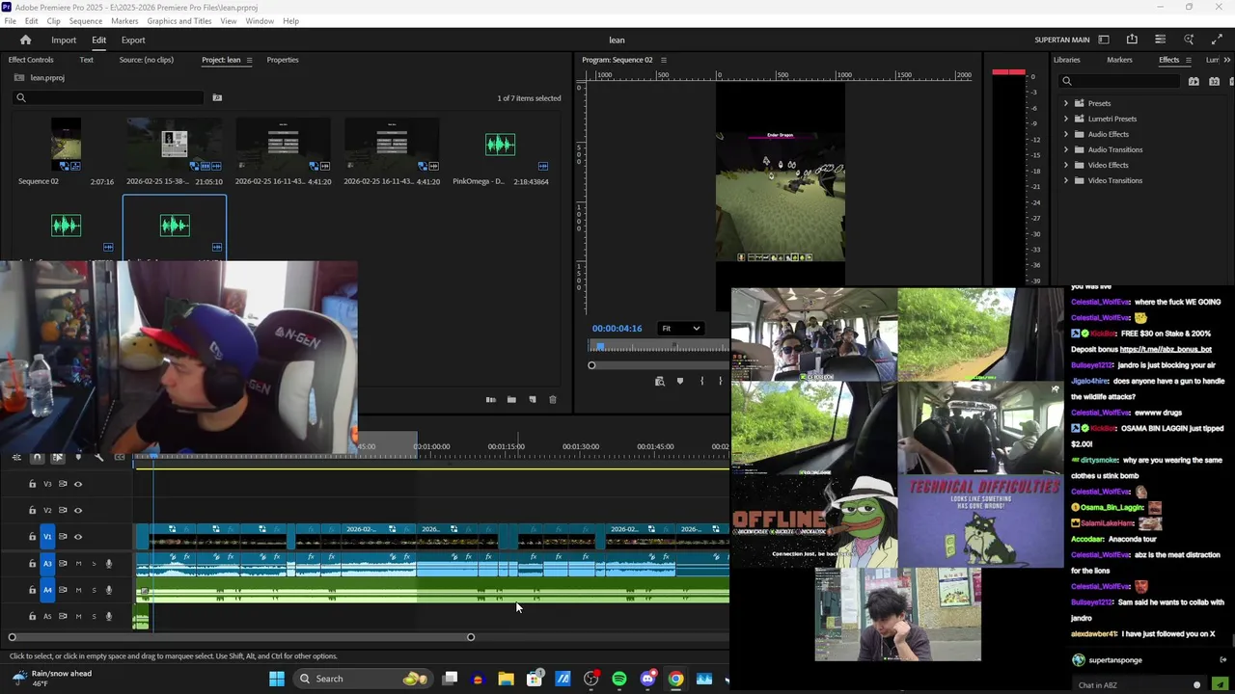Switch to the Libraries tab
Screen dimensions: 1235x694
[1066, 60]
